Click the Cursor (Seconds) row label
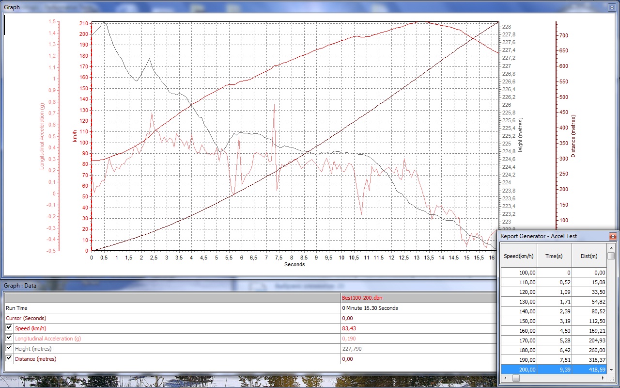The width and height of the screenshot is (620, 388). 26,318
